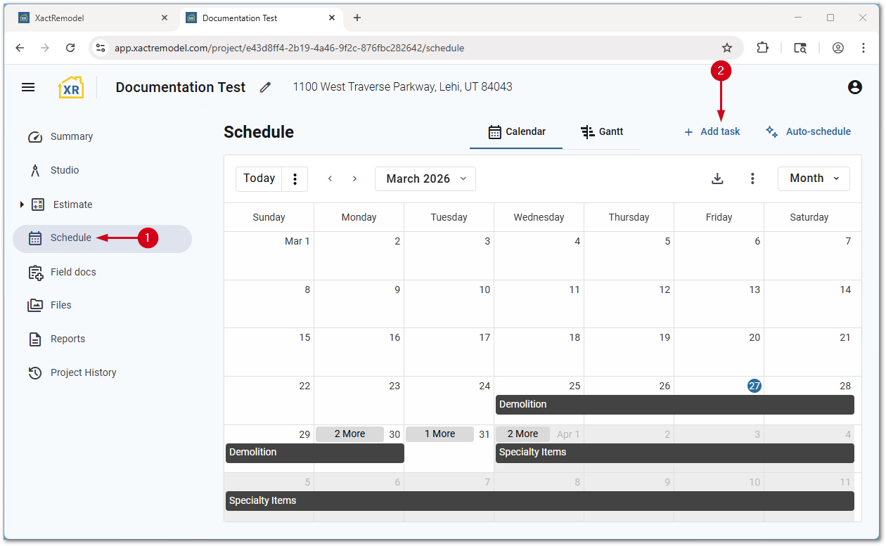
Task: Run Auto-schedule with the sparkle icon
Action: tap(807, 131)
